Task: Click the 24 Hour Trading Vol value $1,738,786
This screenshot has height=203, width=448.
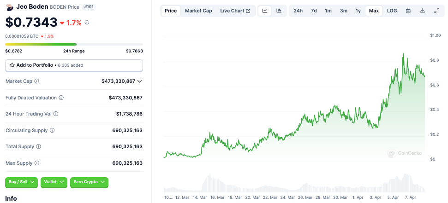Action: tap(129, 114)
